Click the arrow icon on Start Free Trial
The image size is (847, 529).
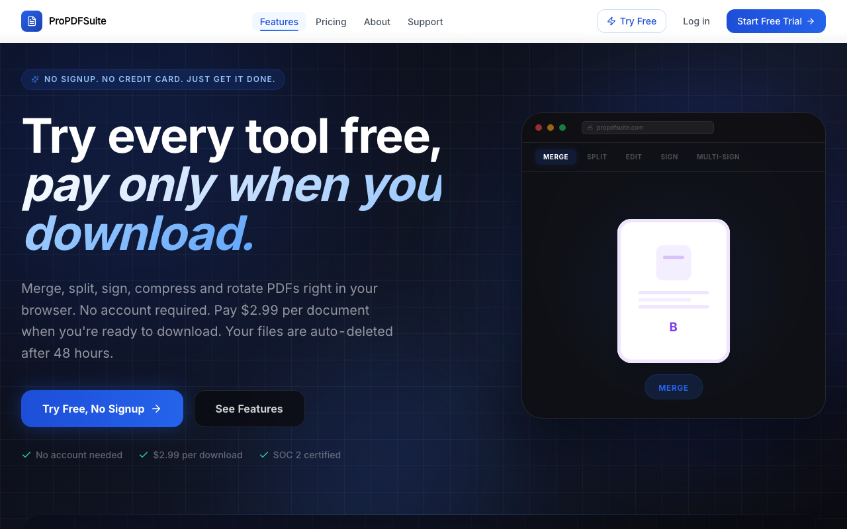tap(812, 21)
